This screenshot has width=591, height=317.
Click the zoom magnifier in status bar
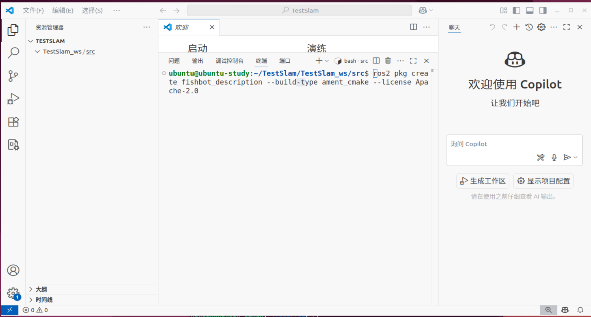pyautogui.click(x=548, y=310)
